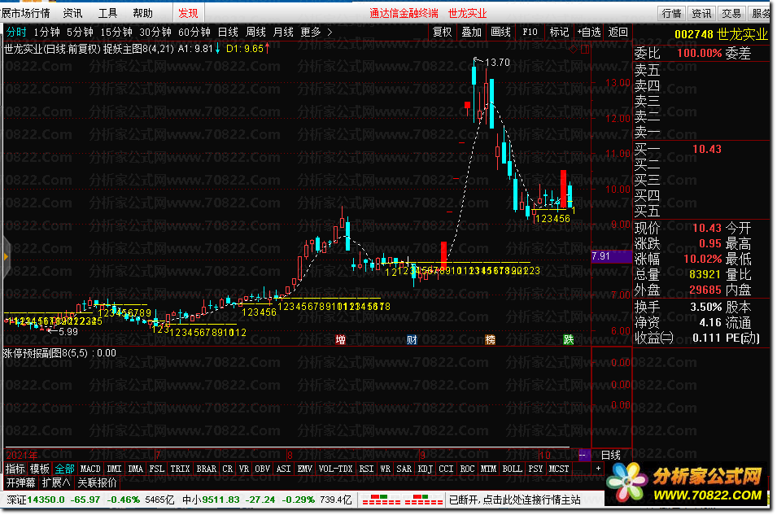777x515 pixels.
Task: Click the first red-green signal bars indicator
Action: click(x=382, y=500)
